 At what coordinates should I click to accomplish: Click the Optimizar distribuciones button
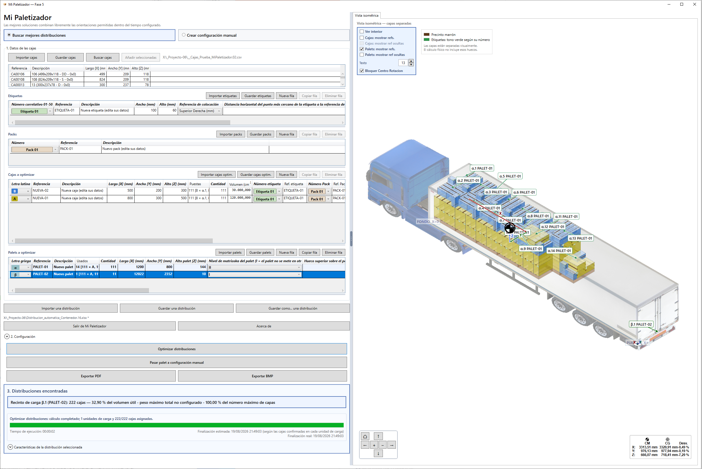(x=177, y=349)
